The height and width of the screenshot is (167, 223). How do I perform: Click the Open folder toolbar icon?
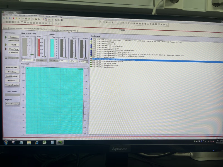coord(36,19)
